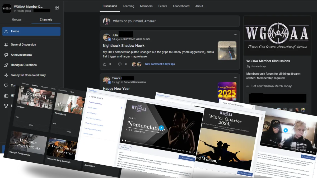Open comments on Nighthawk Shadow Hawk post

120,64
